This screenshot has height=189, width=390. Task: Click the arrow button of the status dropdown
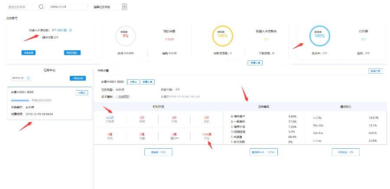click(x=125, y=7)
